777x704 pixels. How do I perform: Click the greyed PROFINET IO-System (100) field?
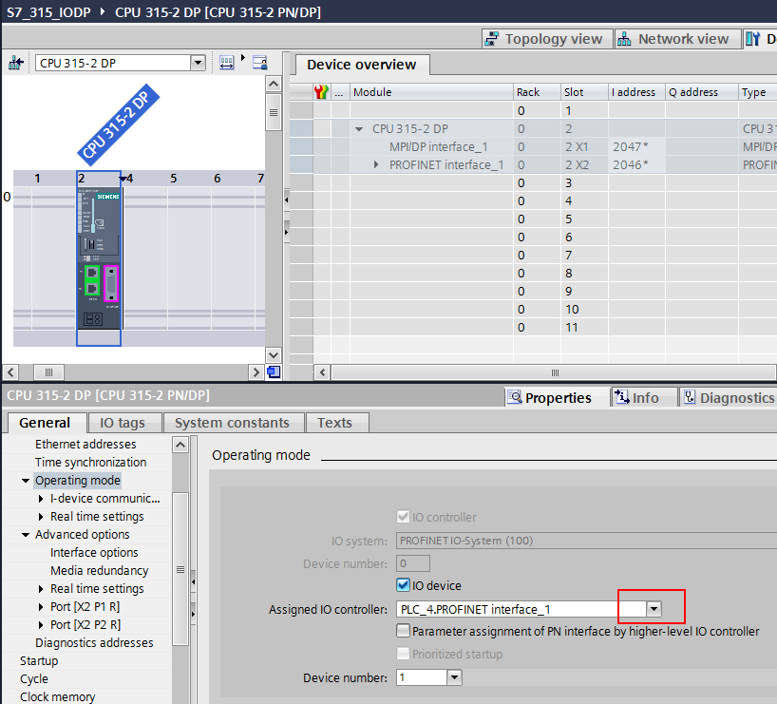586,541
